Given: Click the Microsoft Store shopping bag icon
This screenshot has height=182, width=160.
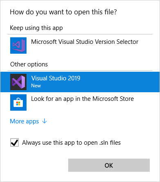Looking at the screenshot, I should (18, 102).
